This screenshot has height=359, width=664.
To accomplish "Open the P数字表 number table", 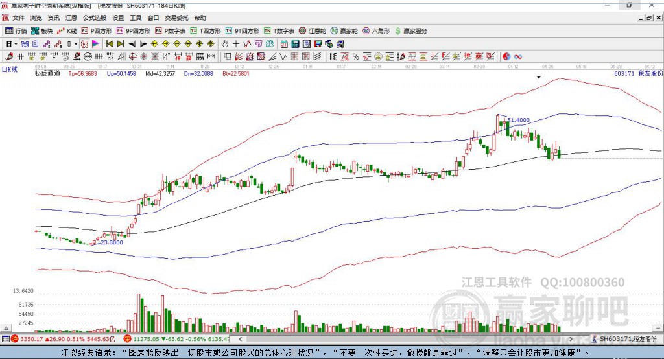I will [171, 31].
